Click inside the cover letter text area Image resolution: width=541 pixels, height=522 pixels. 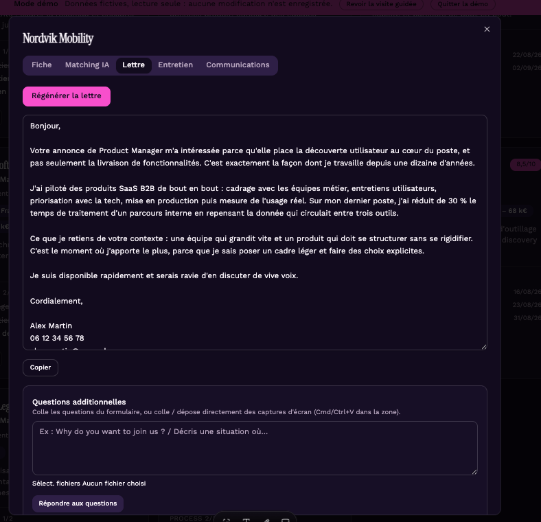click(255, 232)
